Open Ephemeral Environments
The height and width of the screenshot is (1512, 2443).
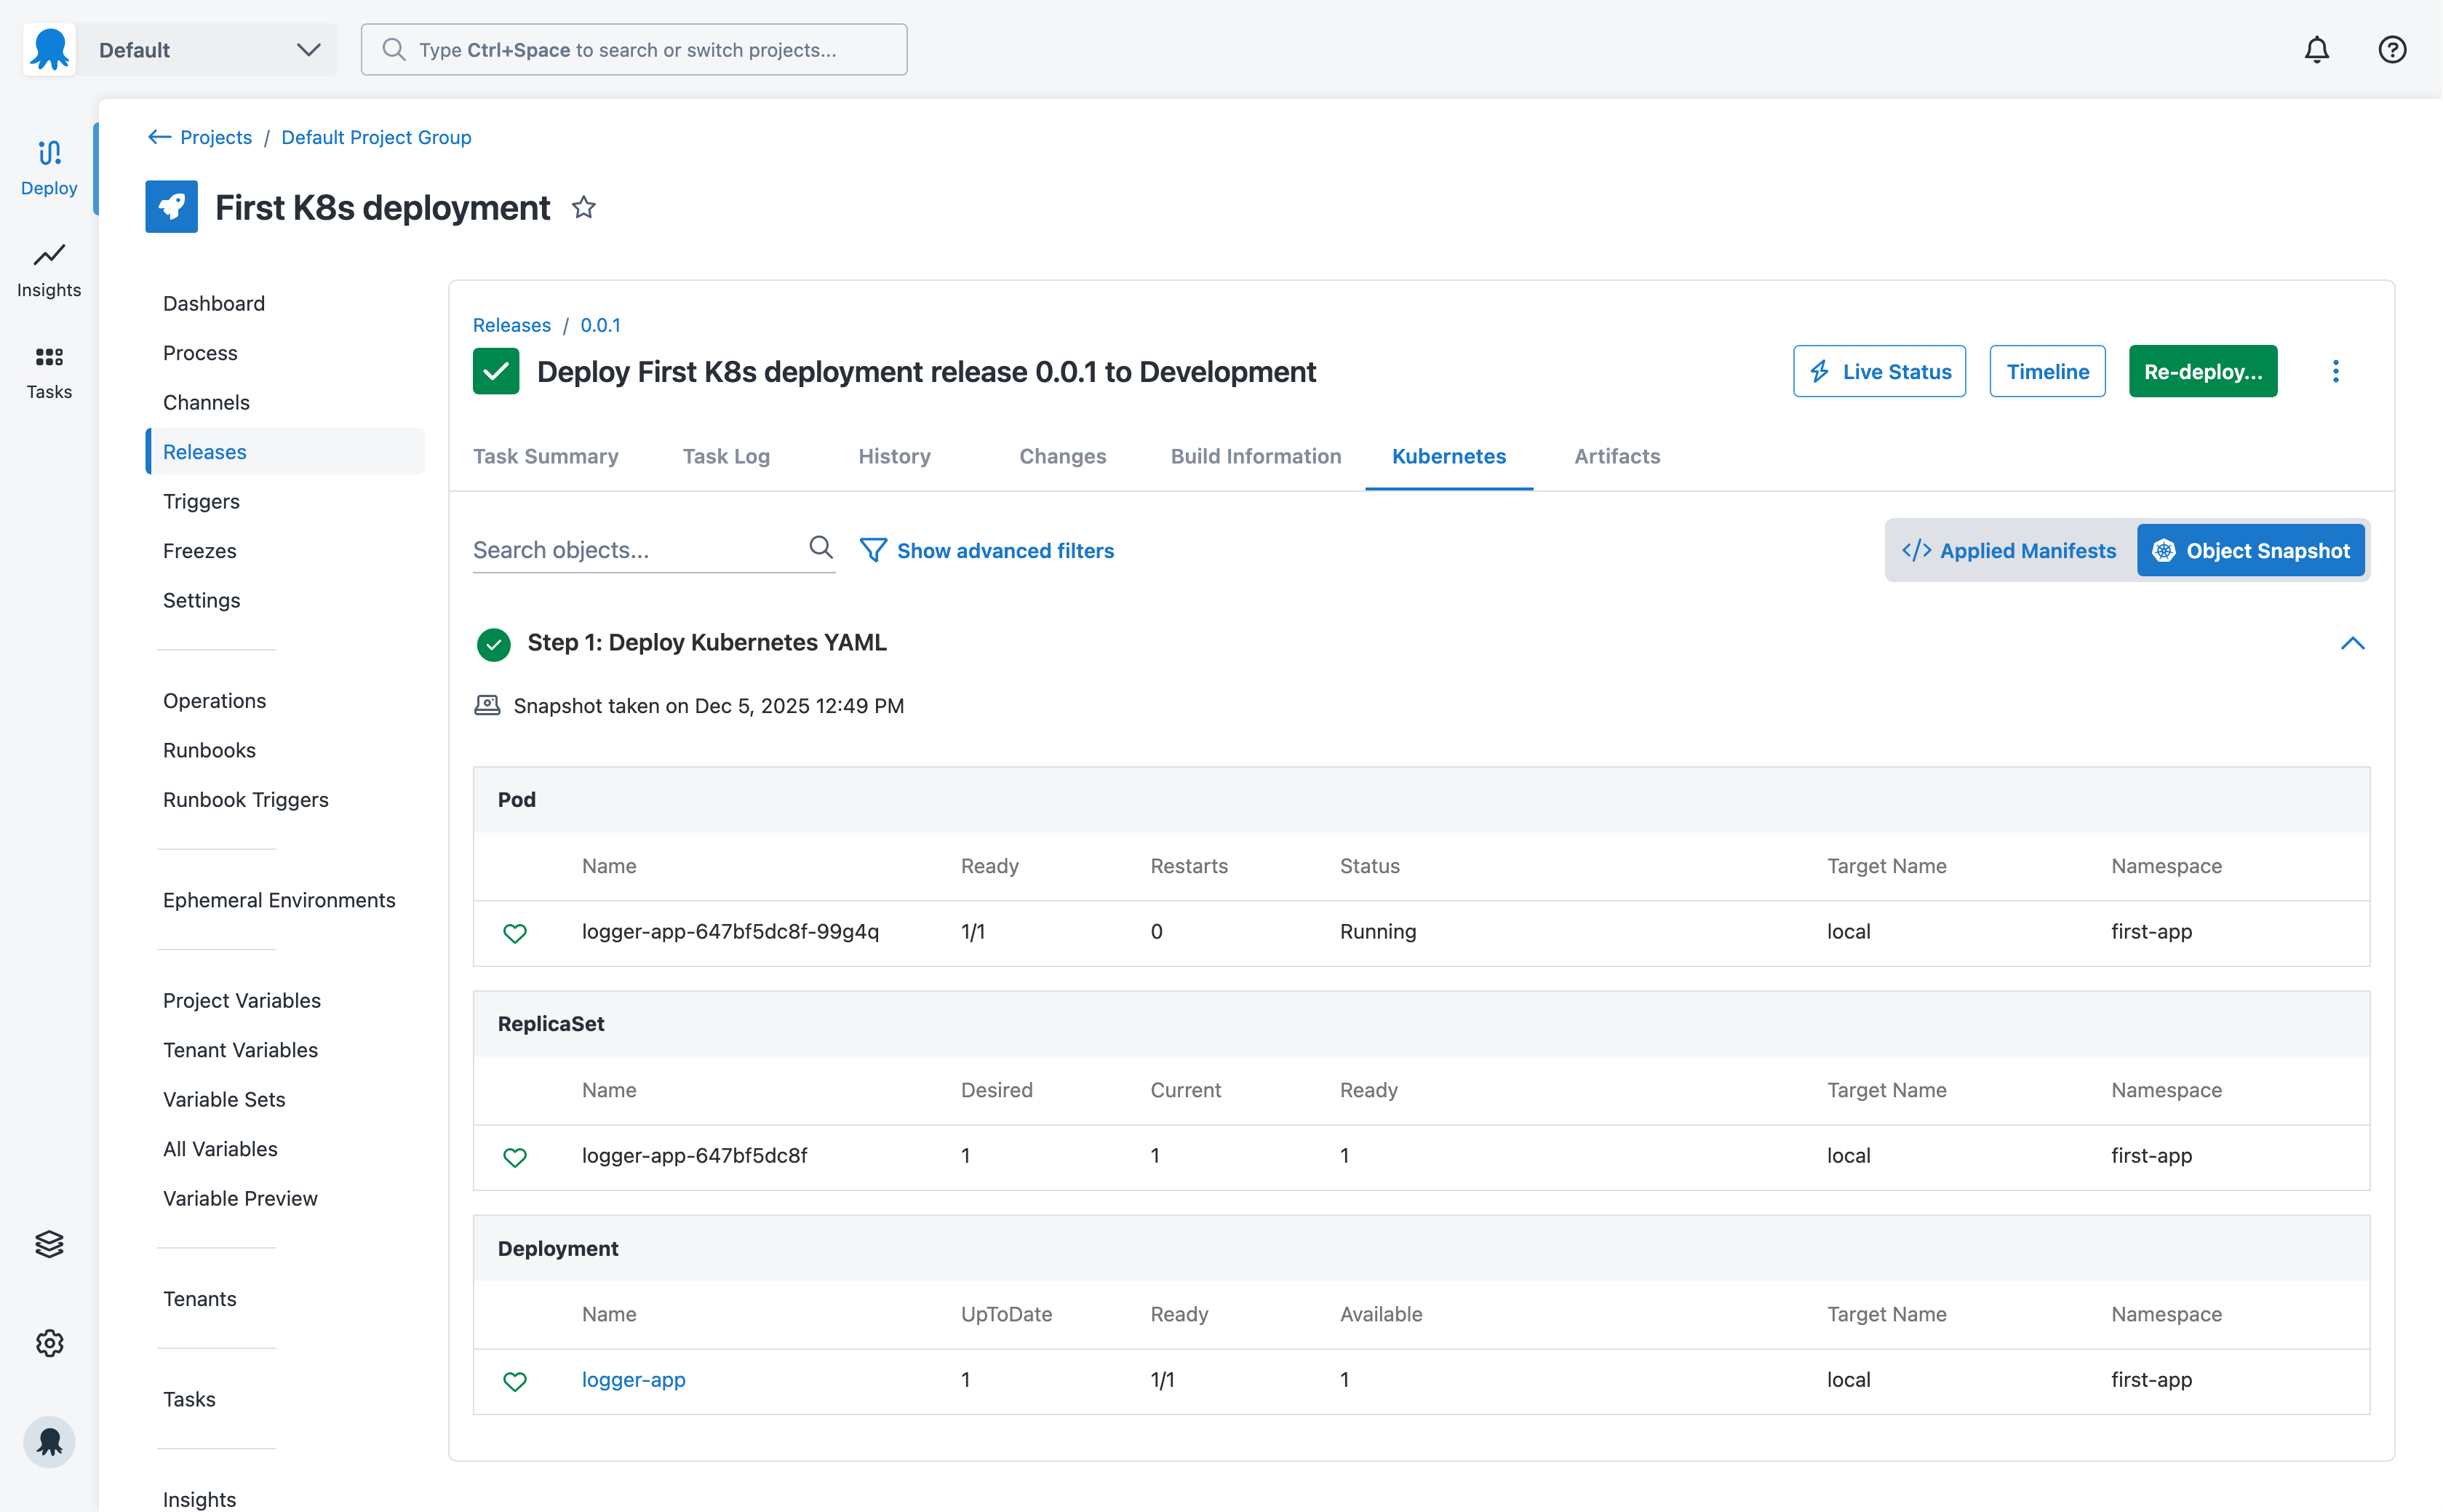(279, 900)
